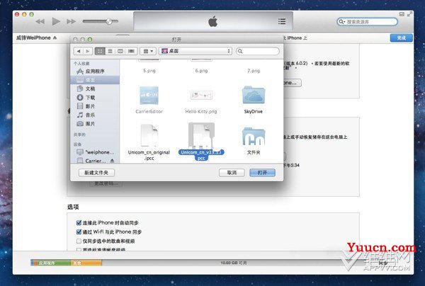Select 图片 in the sidebar
This screenshot has height=286, width=425.
tap(95, 123)
